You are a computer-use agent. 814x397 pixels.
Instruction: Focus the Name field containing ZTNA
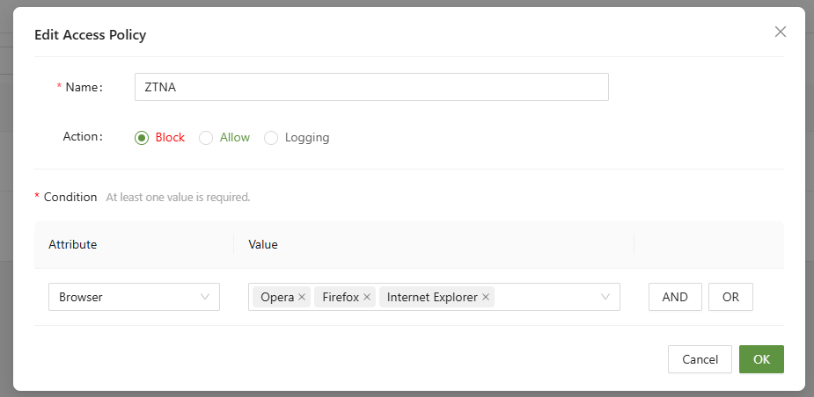point(370,87)
